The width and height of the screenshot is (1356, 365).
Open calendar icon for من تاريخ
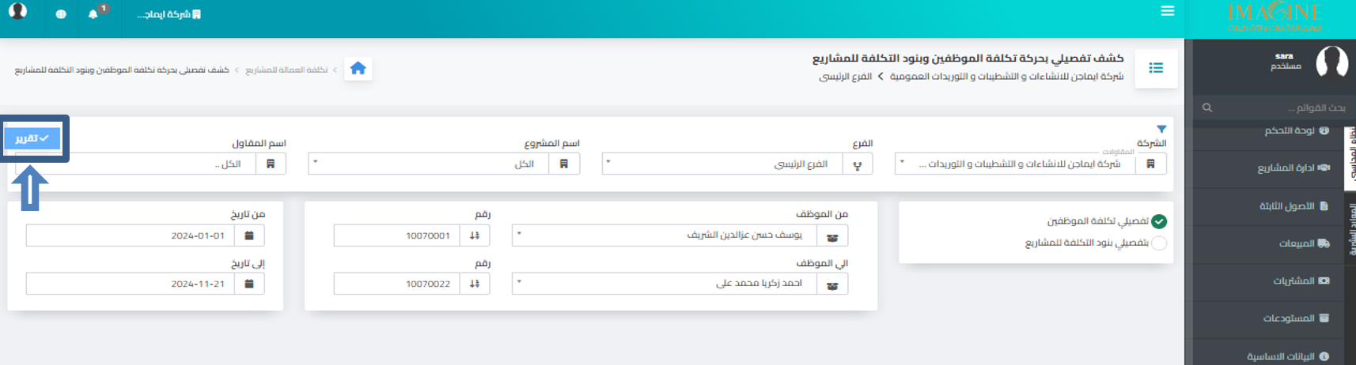click(x=249, y=235)
